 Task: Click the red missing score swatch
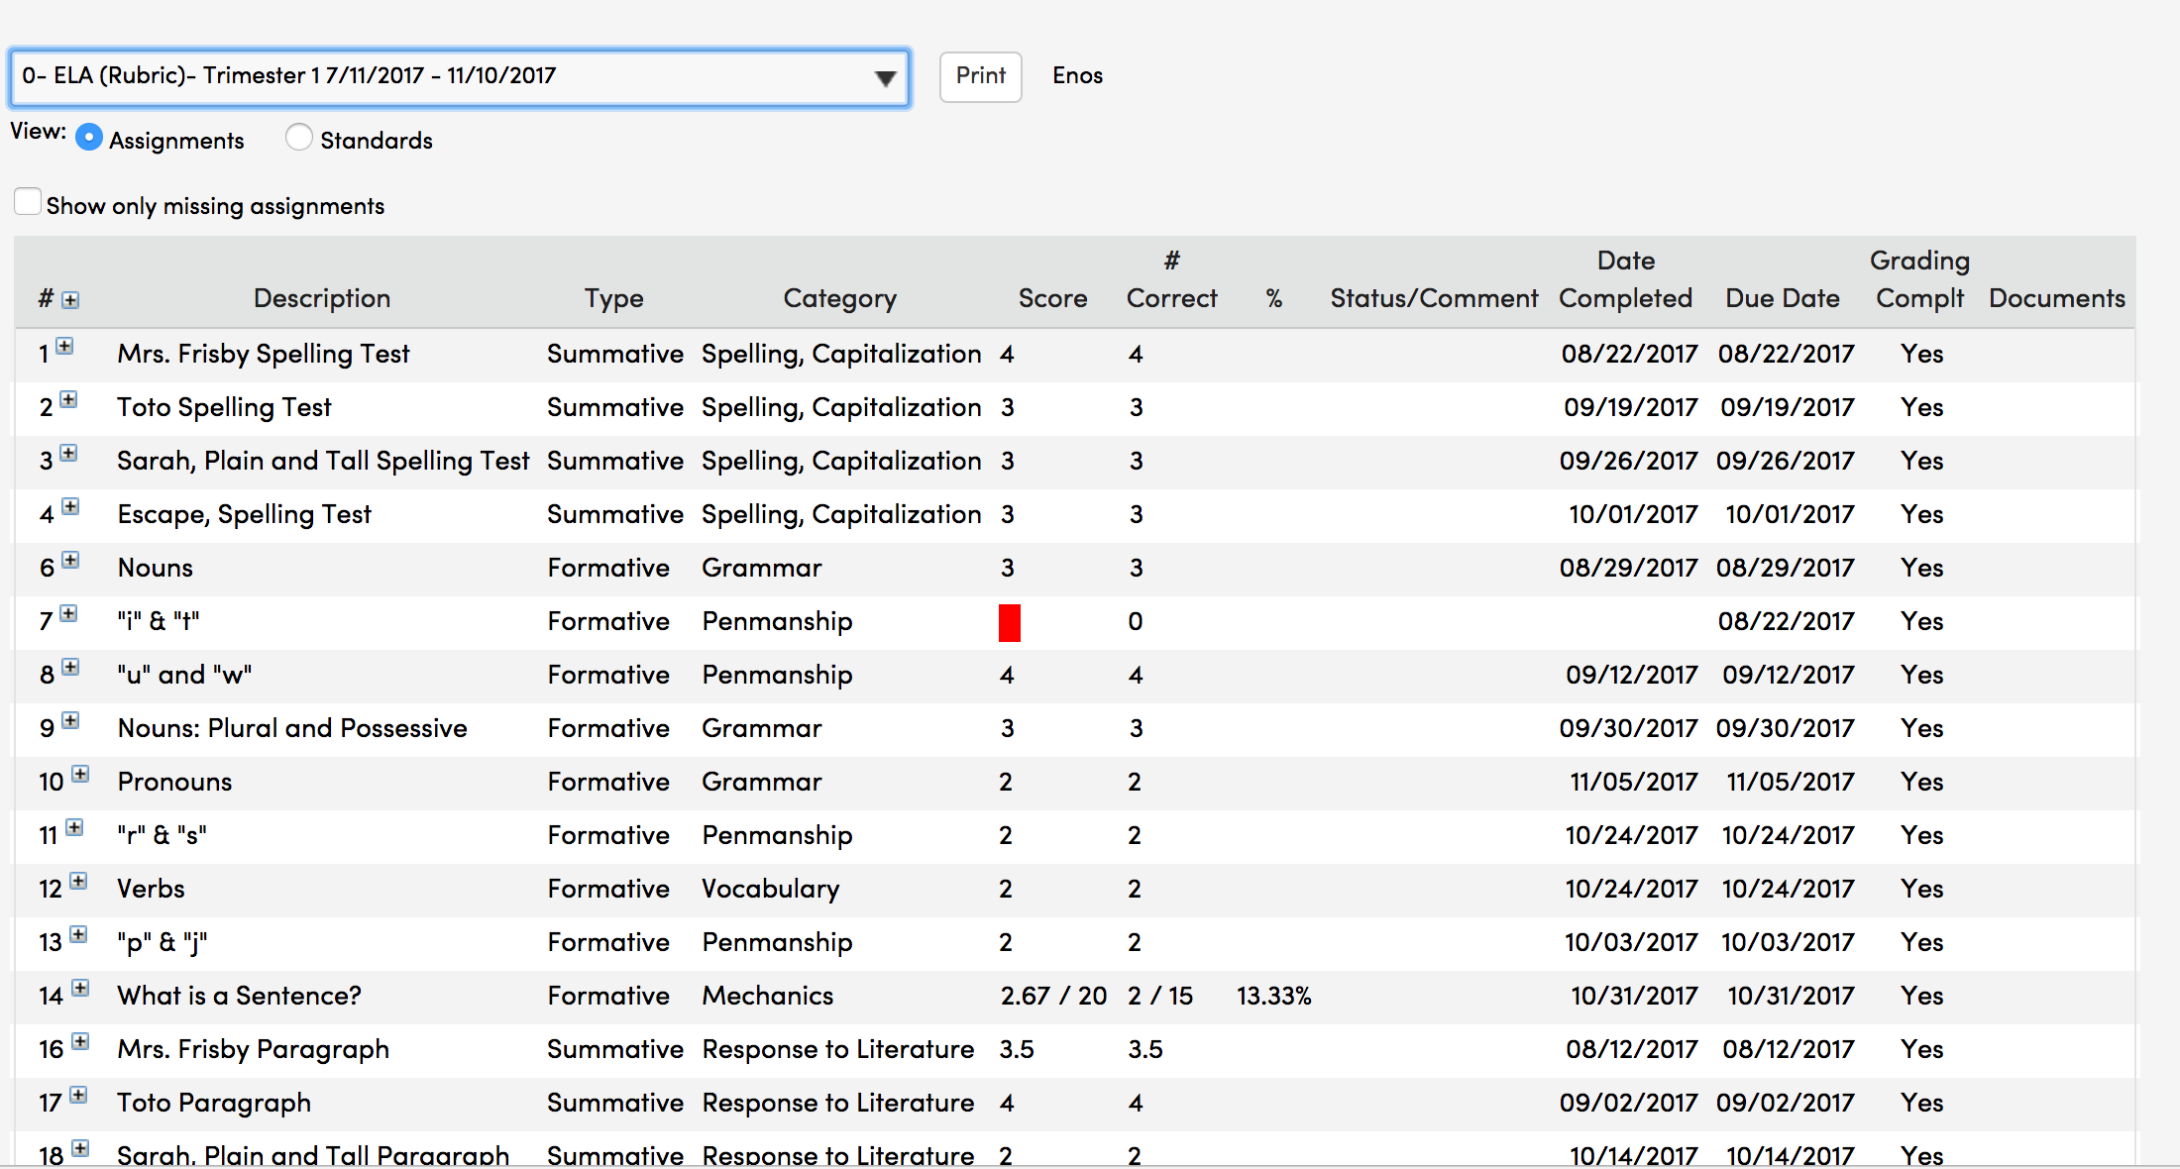tap(1010, 623)
